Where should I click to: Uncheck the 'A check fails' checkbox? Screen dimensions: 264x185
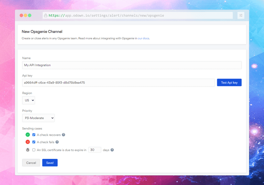(34, 142)
